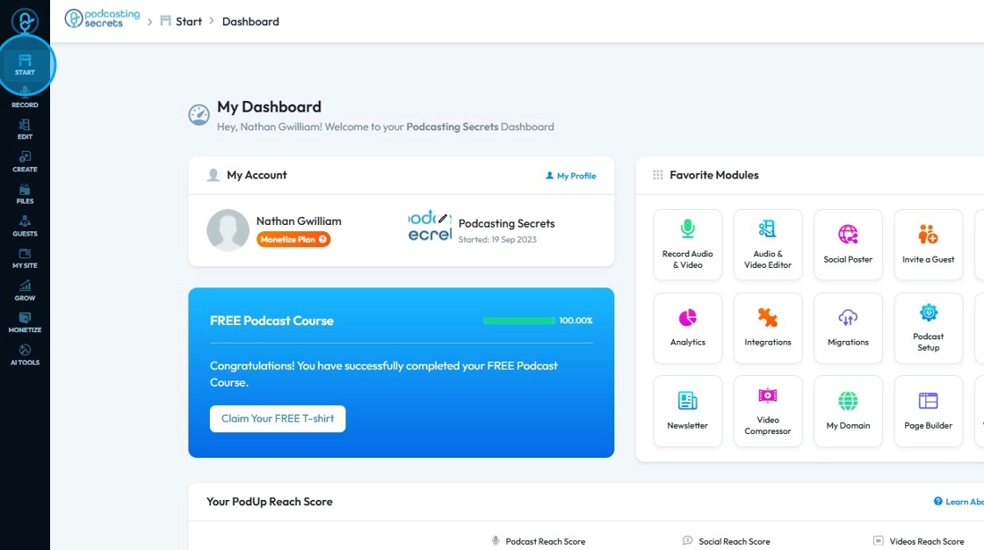Open the Audio & Video Editor module
Screen dimensions: 984x550
(x=768, y=245)
